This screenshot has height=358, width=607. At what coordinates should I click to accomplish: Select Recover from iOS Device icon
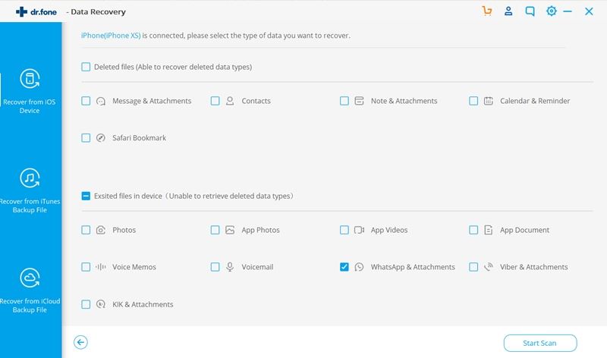(x=30, y=79)
